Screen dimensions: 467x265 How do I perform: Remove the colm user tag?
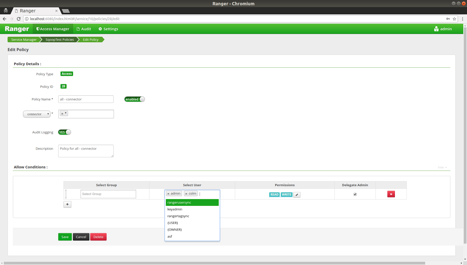(187, 193)
